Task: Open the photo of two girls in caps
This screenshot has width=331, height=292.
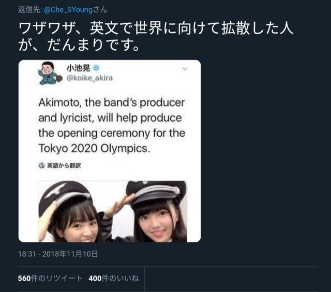Action: point(113,211)
